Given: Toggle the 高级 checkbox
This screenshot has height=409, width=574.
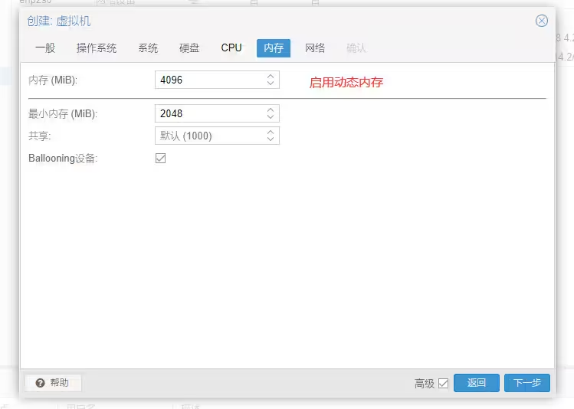Looking at the screenshot, I should pyautogui.click(x=443, y=384).
